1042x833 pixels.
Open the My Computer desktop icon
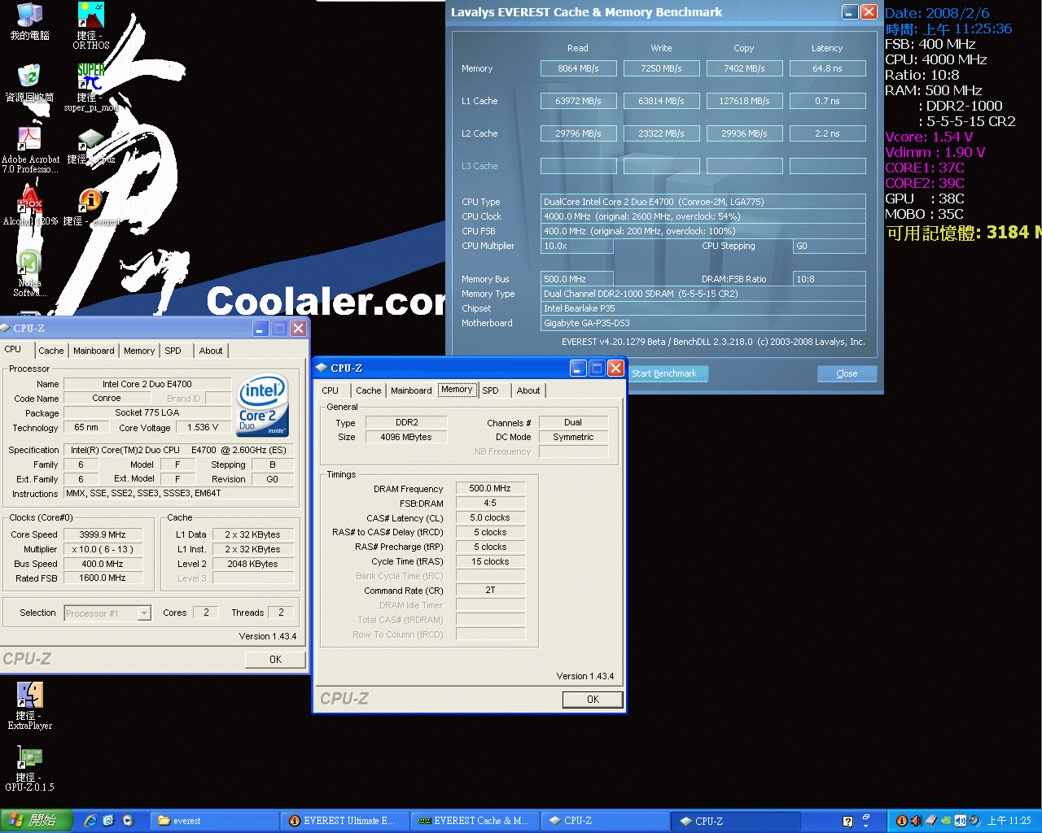pos(29,21)
